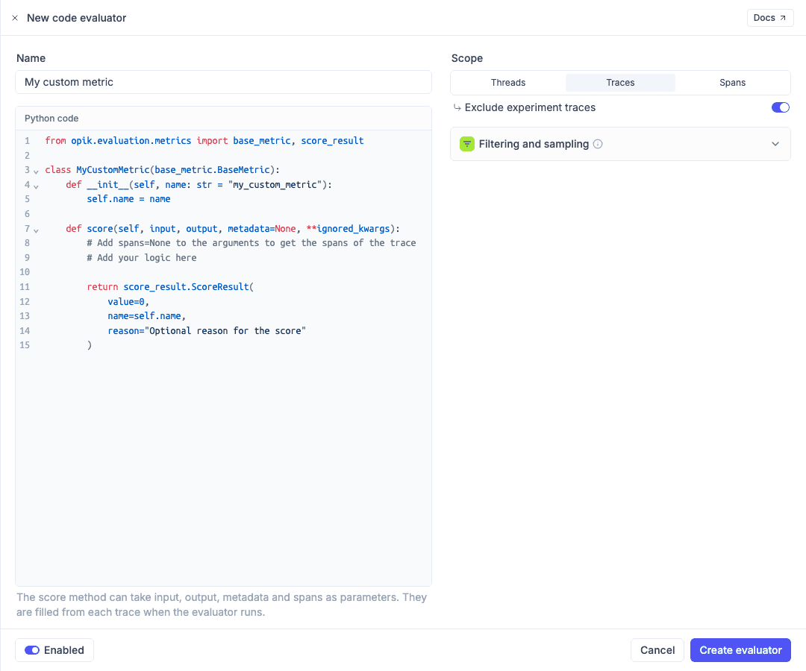Click line number 15 in gutter
Image resolution: width=806 pixels, height=671 pixels.
(x=25, y=345)
